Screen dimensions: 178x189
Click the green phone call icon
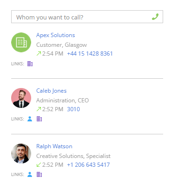(155, 17)
